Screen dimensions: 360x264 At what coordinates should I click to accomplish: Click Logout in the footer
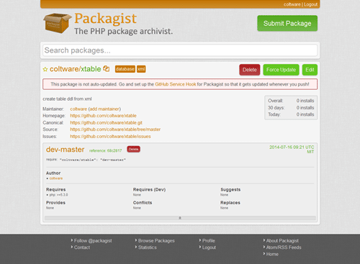(209, 247)
